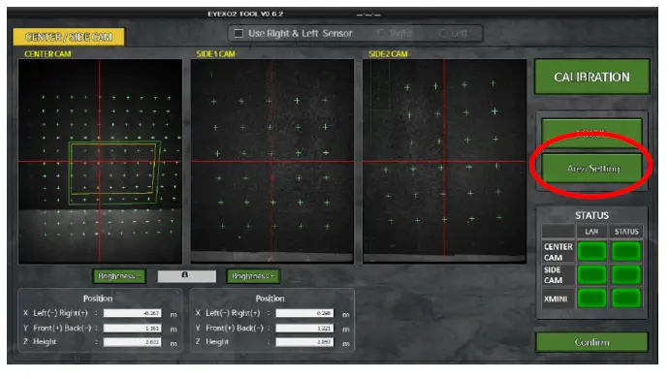The image size is (668, 380).
Task: Click the brightness value field between the Brightness buttons
Action: tap(186, 276)
